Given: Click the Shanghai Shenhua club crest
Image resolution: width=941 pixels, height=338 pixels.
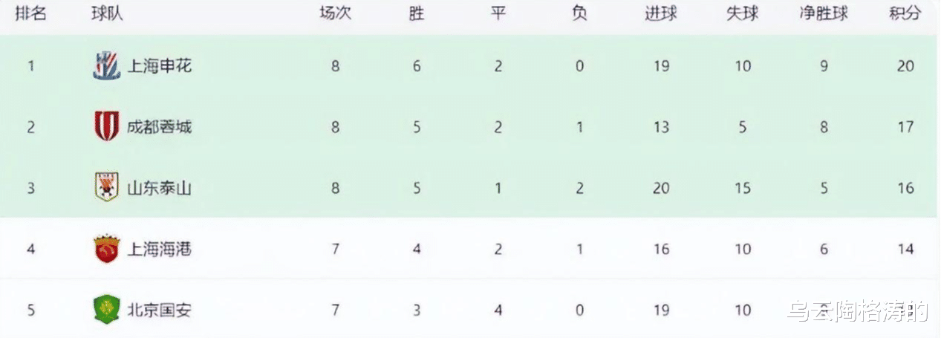Looking at the screenshot, I should click(106, 66).
